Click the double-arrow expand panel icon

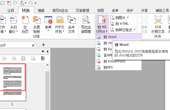click(43, 51)
